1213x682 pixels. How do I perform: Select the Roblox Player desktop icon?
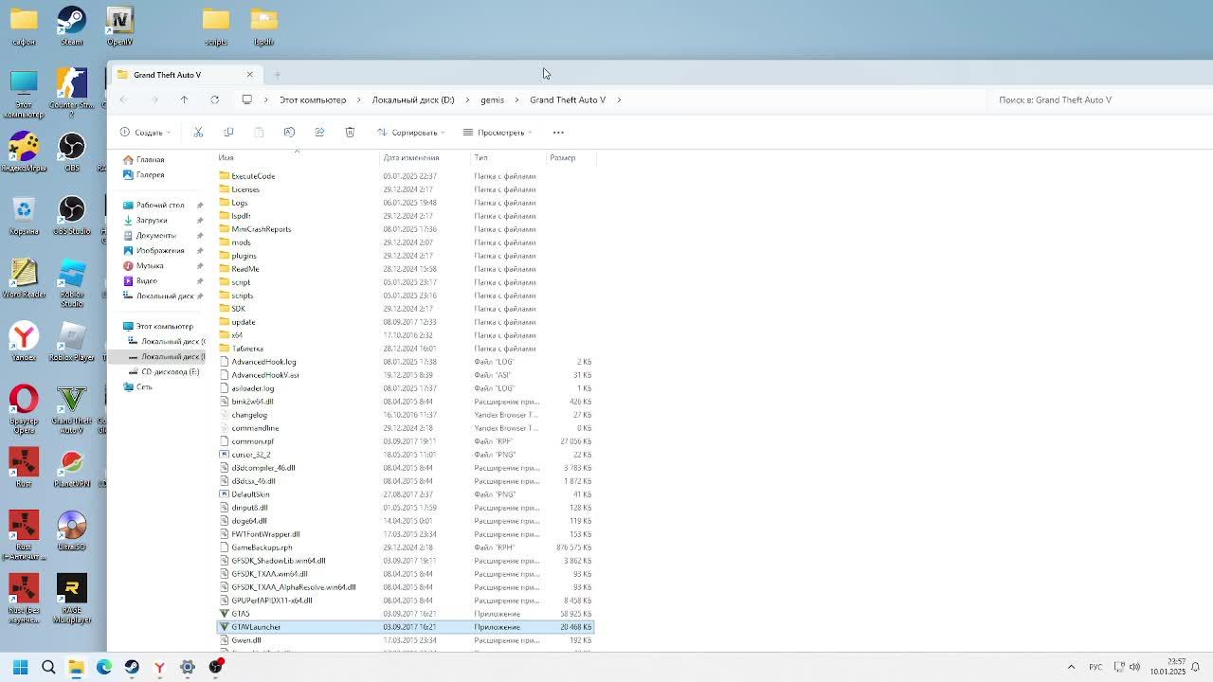tap(72, 342)
